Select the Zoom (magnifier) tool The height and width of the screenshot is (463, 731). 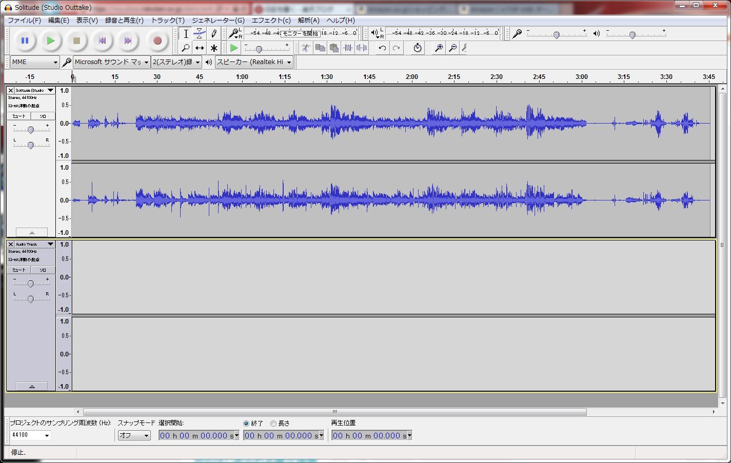click(x=186, y=48)
